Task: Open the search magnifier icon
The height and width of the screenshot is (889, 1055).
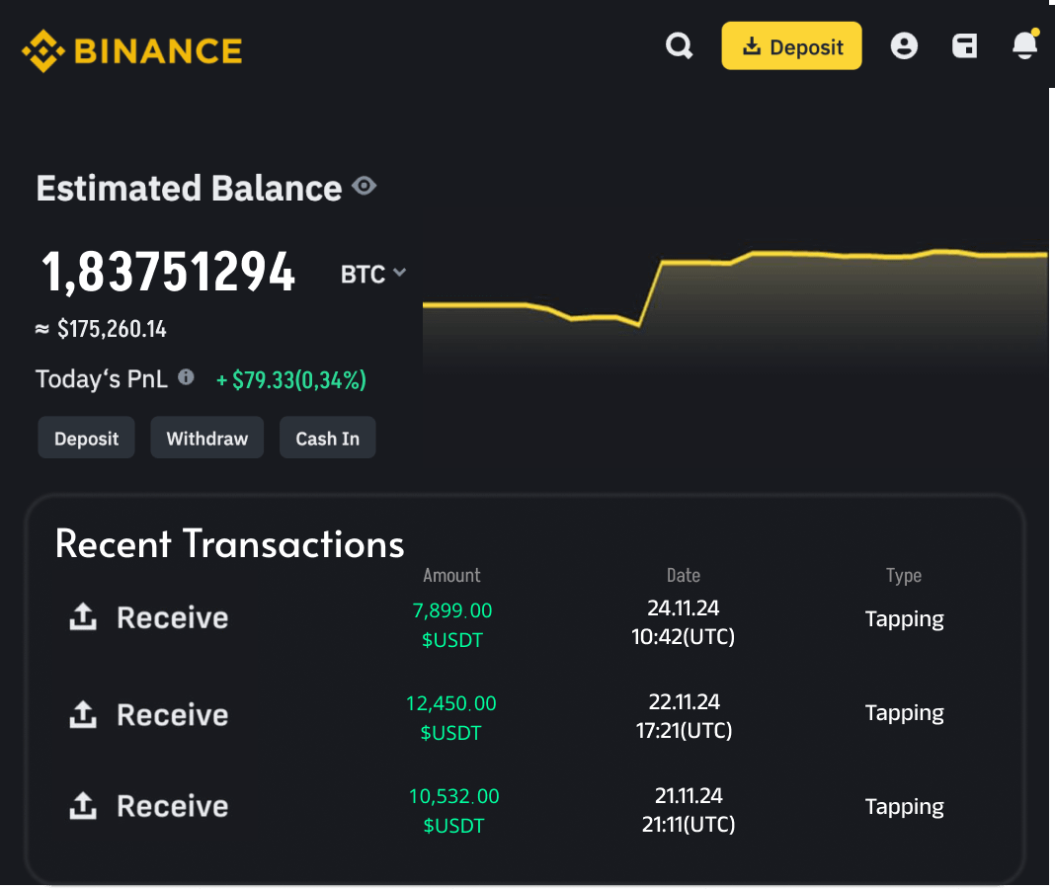Action: coord(679,45)
